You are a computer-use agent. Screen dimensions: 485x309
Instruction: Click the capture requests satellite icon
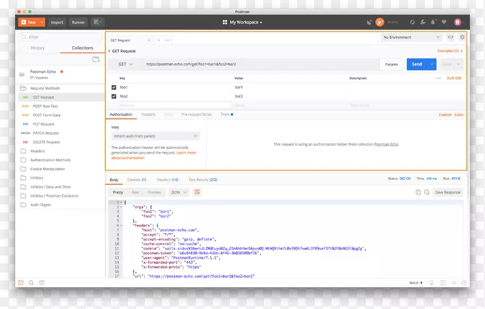tap(369, 22)
